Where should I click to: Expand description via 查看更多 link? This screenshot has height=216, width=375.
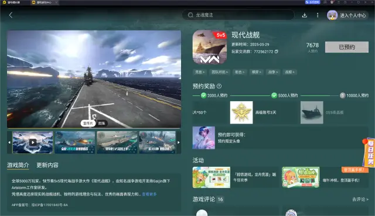point(149,194)
